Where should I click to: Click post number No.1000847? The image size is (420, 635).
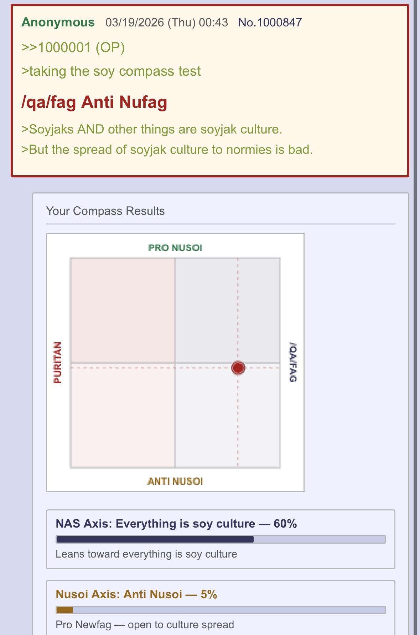[x=270, y=22]
